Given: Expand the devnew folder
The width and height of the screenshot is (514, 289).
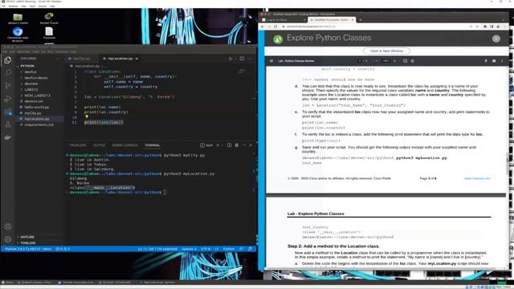Looking at the screenshot, I should [31, 83].
